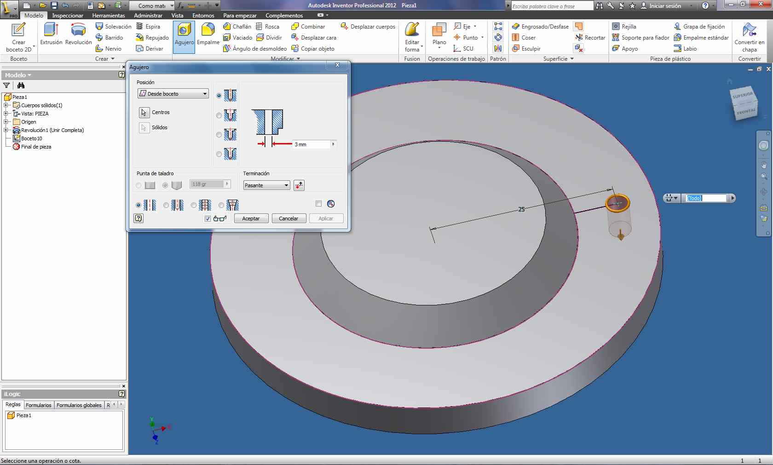Image resolution: width=773 pixels, height=465 pixels.
Task: Click the ViewCube SUPERIOR face
Action: pos(743,95)
